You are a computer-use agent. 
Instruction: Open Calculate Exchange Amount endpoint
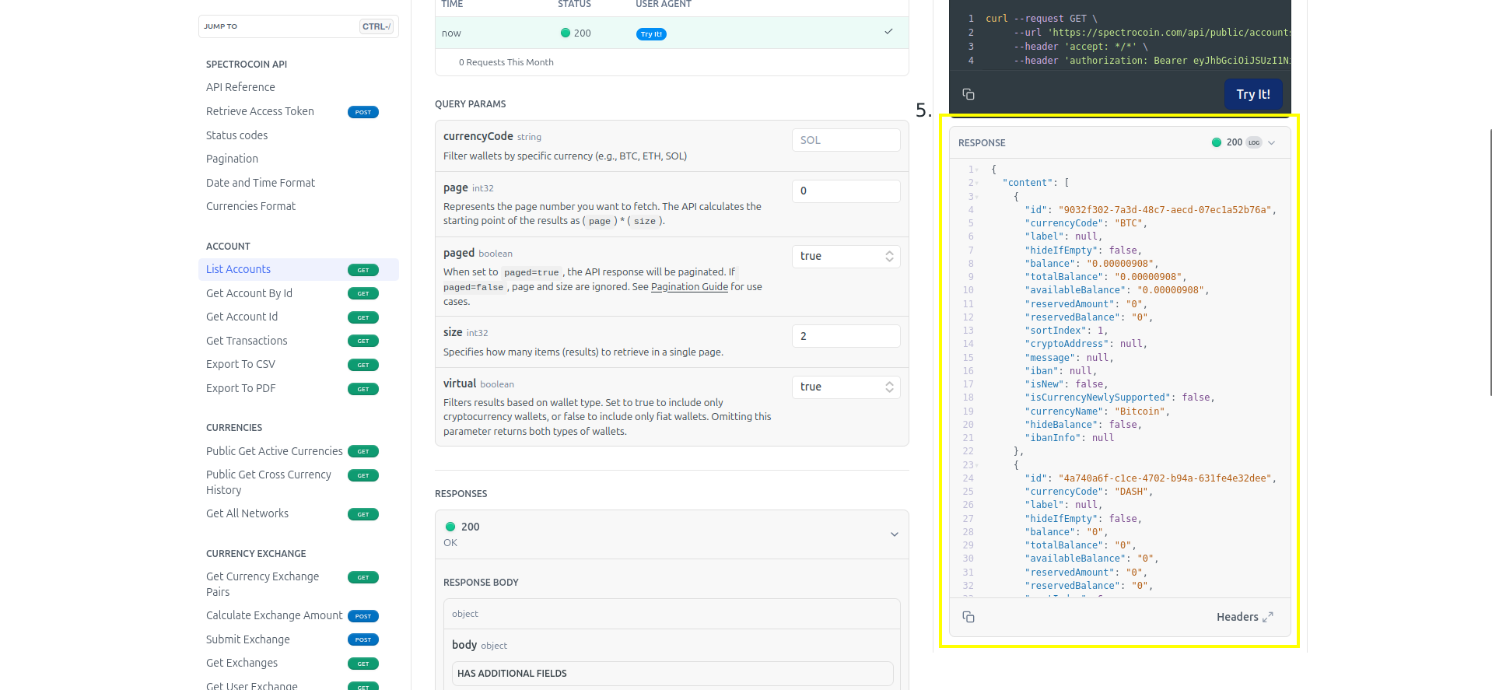coord(274,615)
